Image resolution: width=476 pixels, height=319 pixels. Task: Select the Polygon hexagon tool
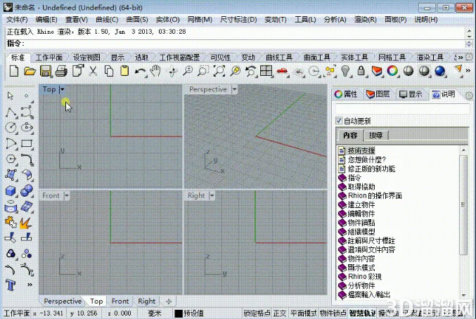click(x=11, y=159)
